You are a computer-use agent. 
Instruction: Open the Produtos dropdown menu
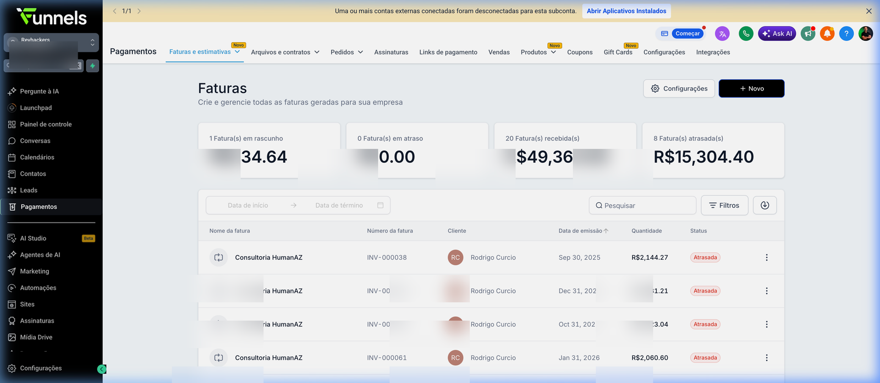(538, 52)
